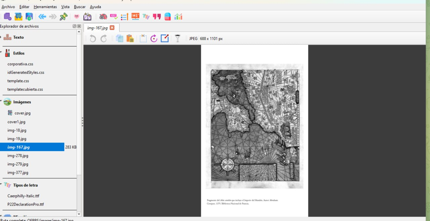Click the trim image selection icon
Viewport: 430px width, 221px height.
click(143, 39)
